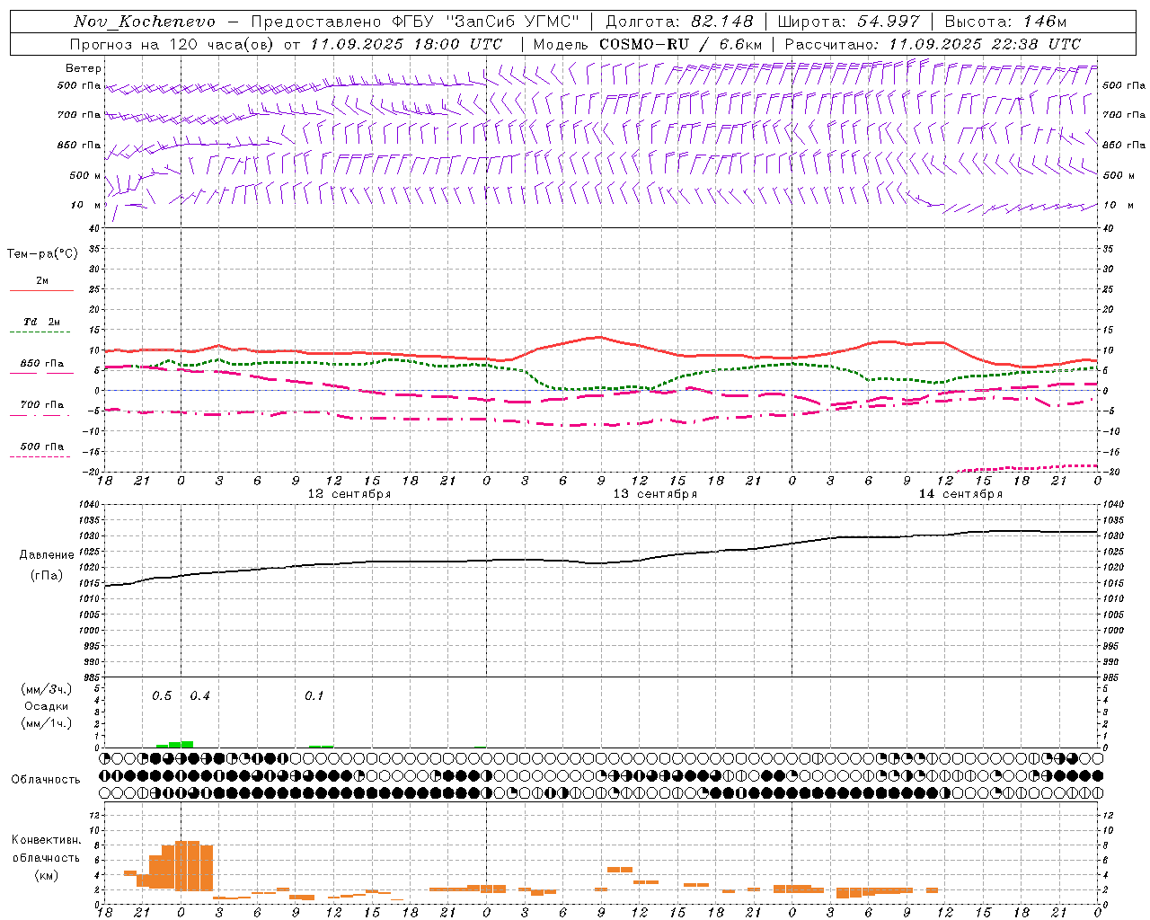Image resolution: width=1150 pixels, height=920 pixels.
Task: Click the model name 'COSMO-RU / 6.6км'
Action: 680,44
